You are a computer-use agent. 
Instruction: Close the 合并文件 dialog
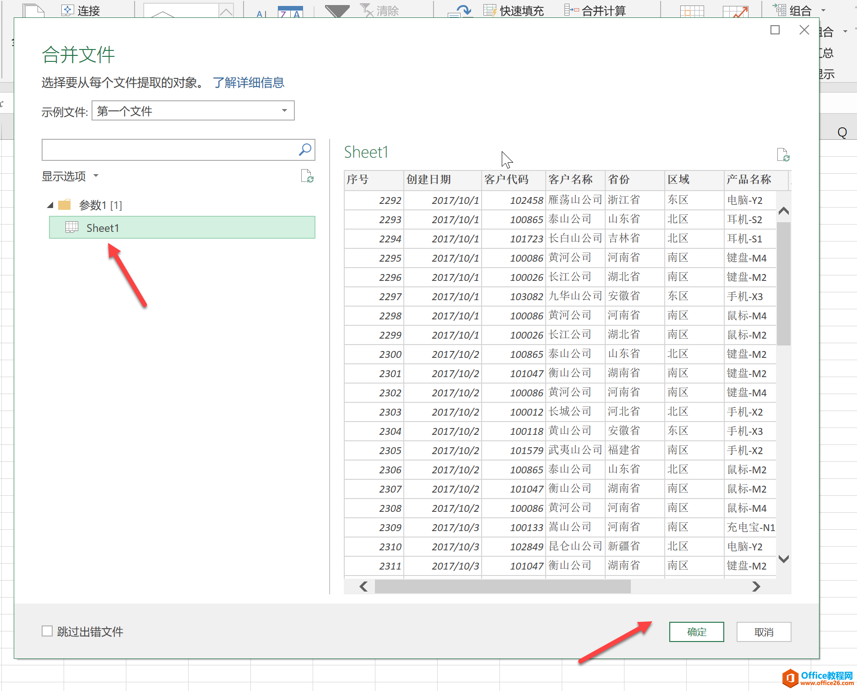[x=804, y=30]
